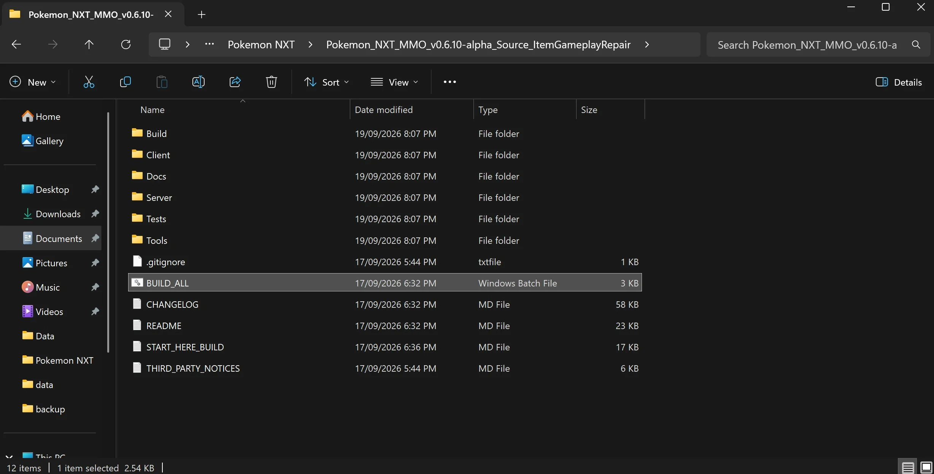Show hidden breadcrumb path ellipsis in address bar
The height and width of the screenshot is (474, 934).
click(209, 45)
